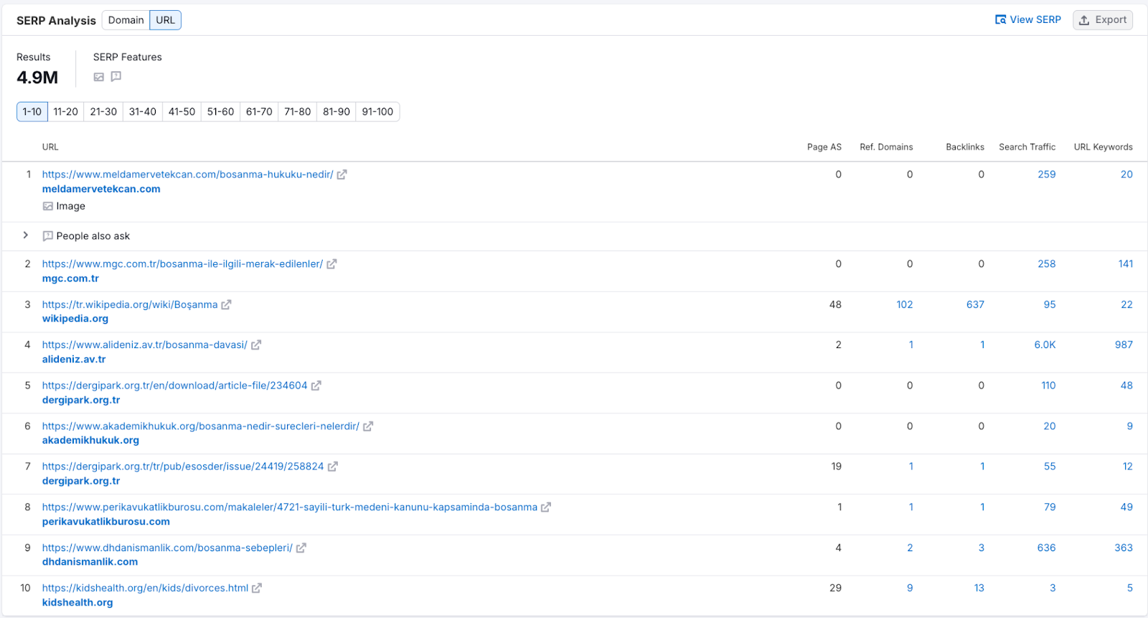Viewport: 1148px width, 618px height.
Task: Click the View SERP link
Action: pos(1028,20)
